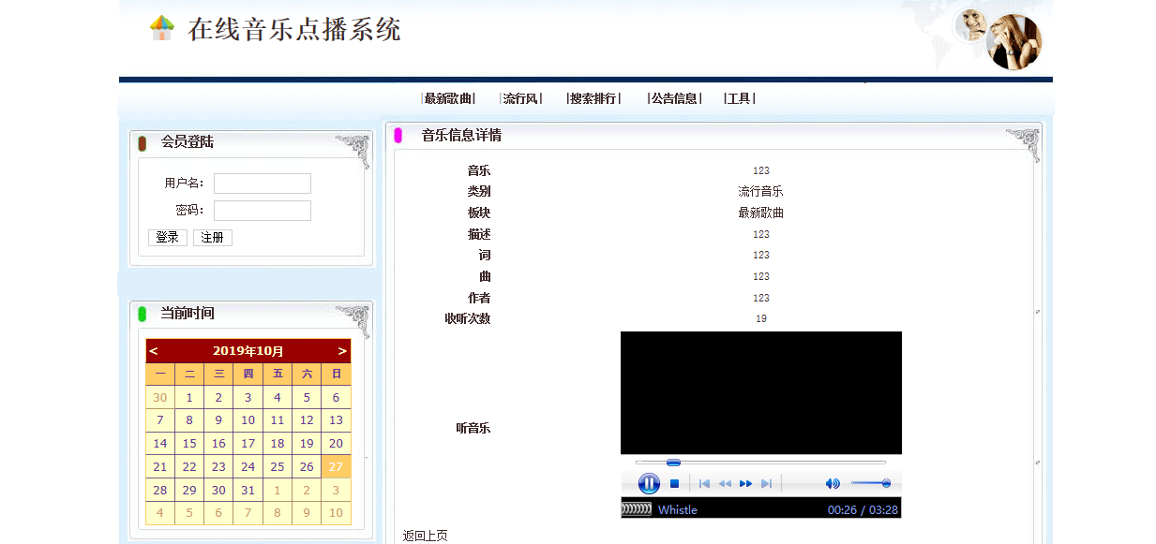Skip to previous track in player
1156x544 pixels.
click(x=704, y=483)
